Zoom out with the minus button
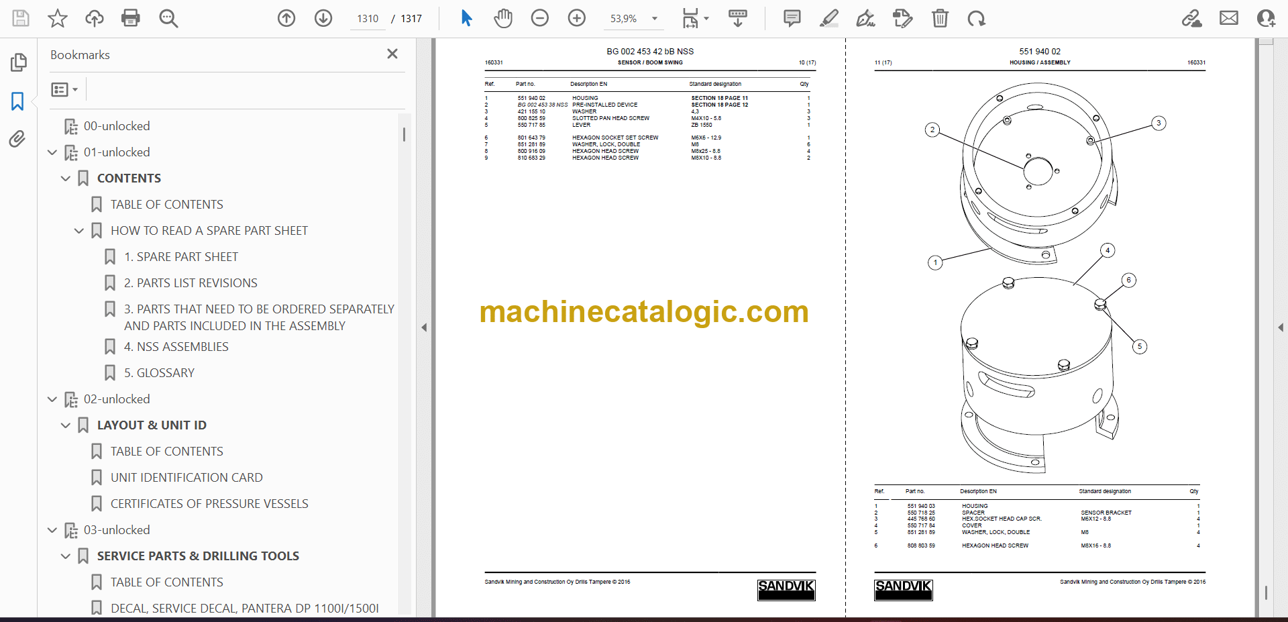Image resolution: width=1288 pixels, height=622 pixels. (540, 18)
